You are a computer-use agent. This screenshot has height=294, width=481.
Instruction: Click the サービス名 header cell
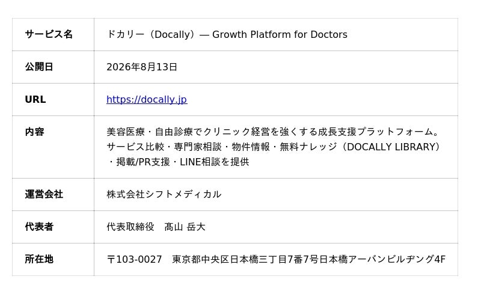tap(53, 34)
